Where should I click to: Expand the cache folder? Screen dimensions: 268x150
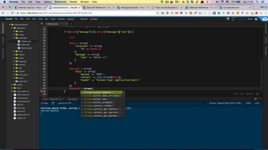click(14, 31)
